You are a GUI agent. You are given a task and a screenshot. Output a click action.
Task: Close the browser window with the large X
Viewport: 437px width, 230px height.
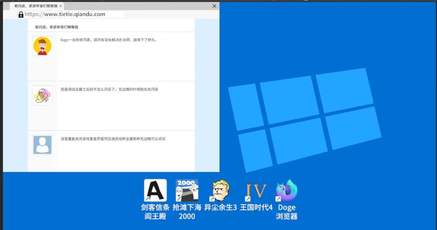pos(214,6)
